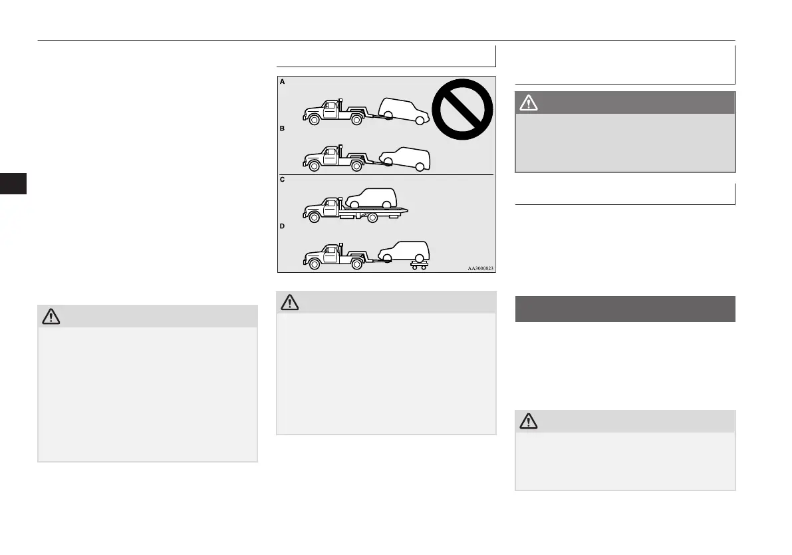Click the flatbed truck in diagram C

[x=355, y=210]
